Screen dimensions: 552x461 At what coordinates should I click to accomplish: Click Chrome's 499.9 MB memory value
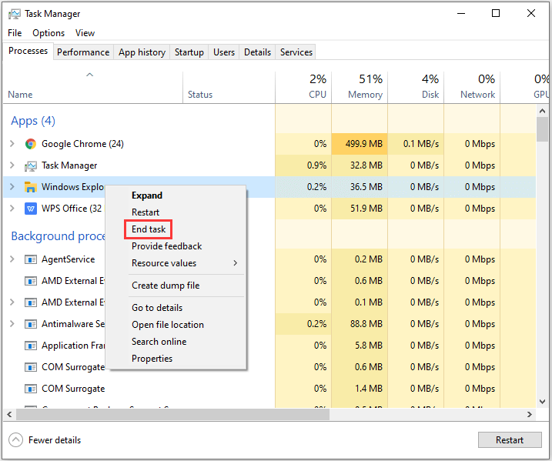point(360,144)
